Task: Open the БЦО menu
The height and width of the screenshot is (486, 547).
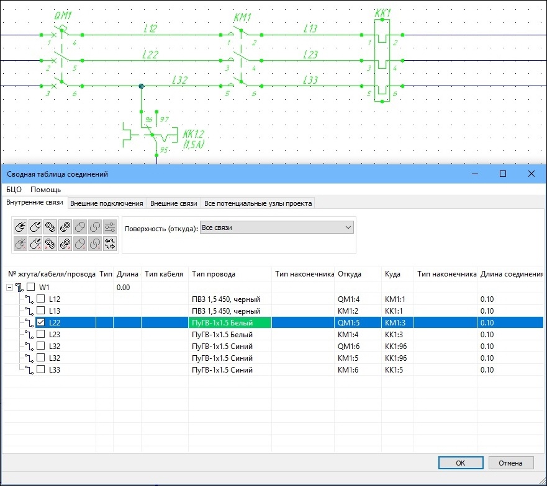Action: click(x=14, y=190)
